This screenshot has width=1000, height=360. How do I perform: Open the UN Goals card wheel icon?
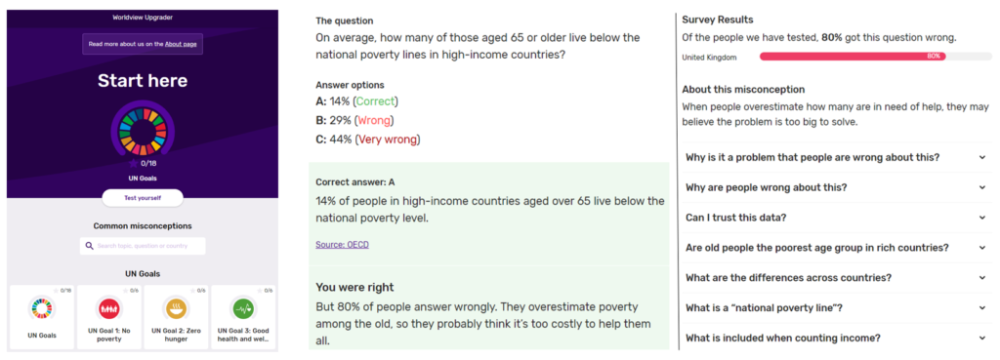tap(43, 309)
